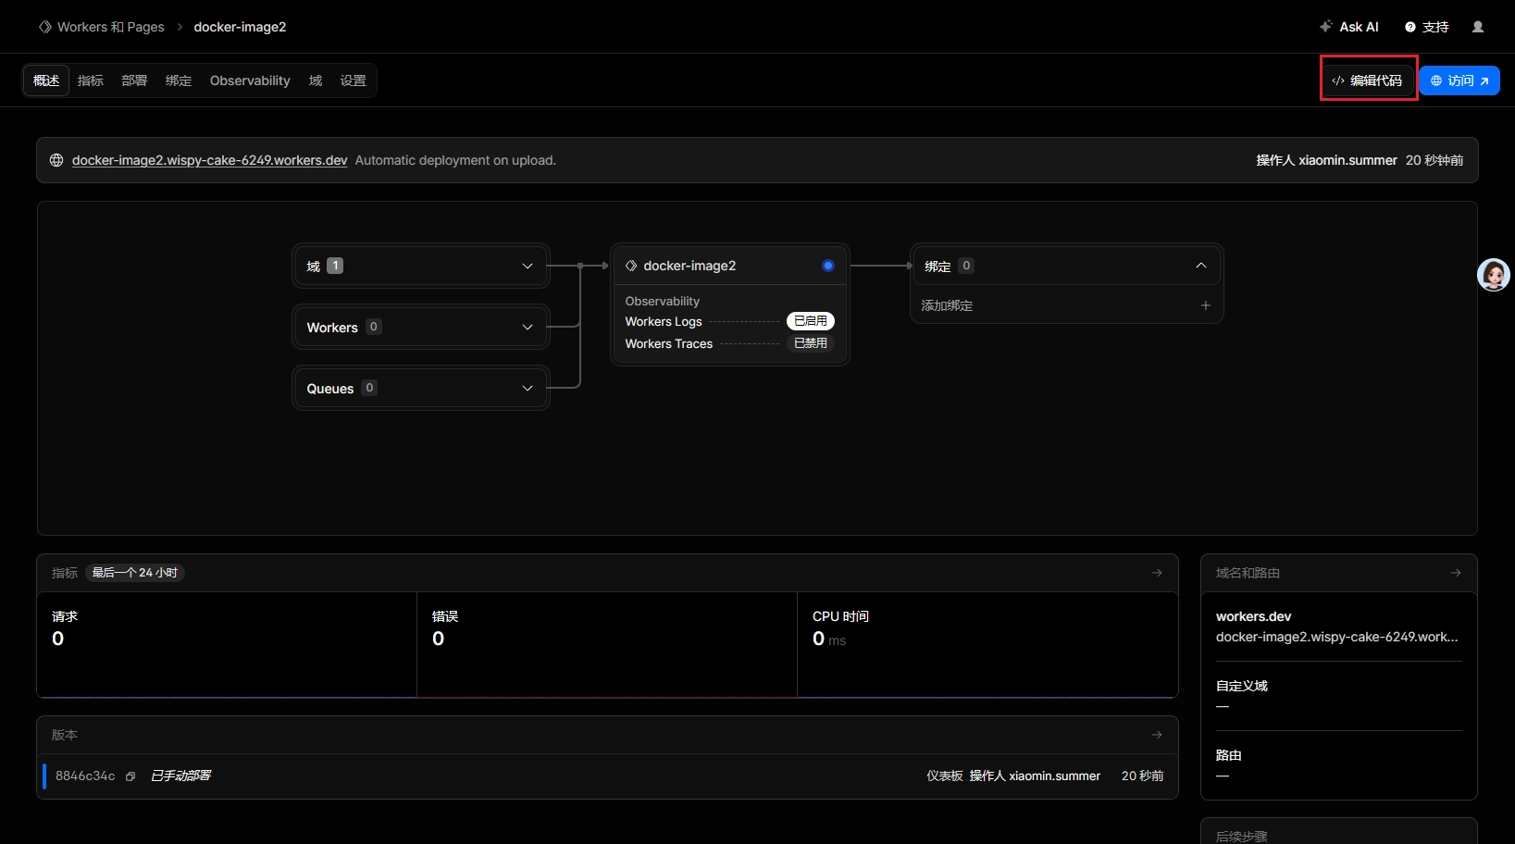Viewport: 1515px width, 844px height.
Task: Open the 设置 tab
Action: coord(354,81)
